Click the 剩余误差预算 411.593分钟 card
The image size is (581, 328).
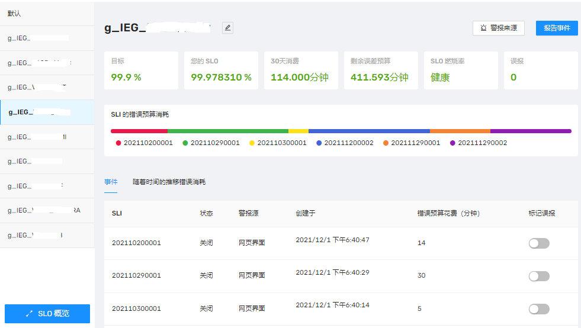(381, 70)
